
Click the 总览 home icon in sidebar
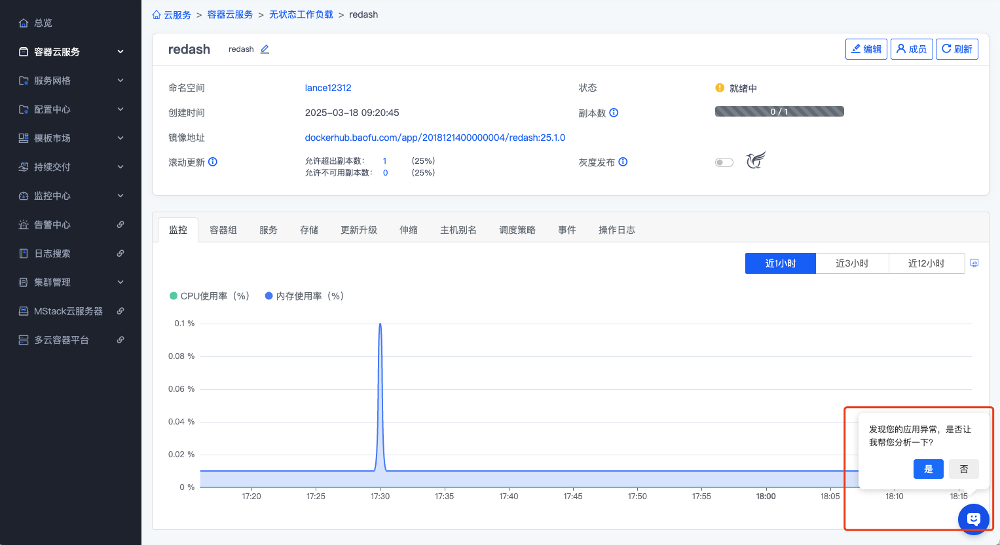pyautogui.click(x=24, y=23)
